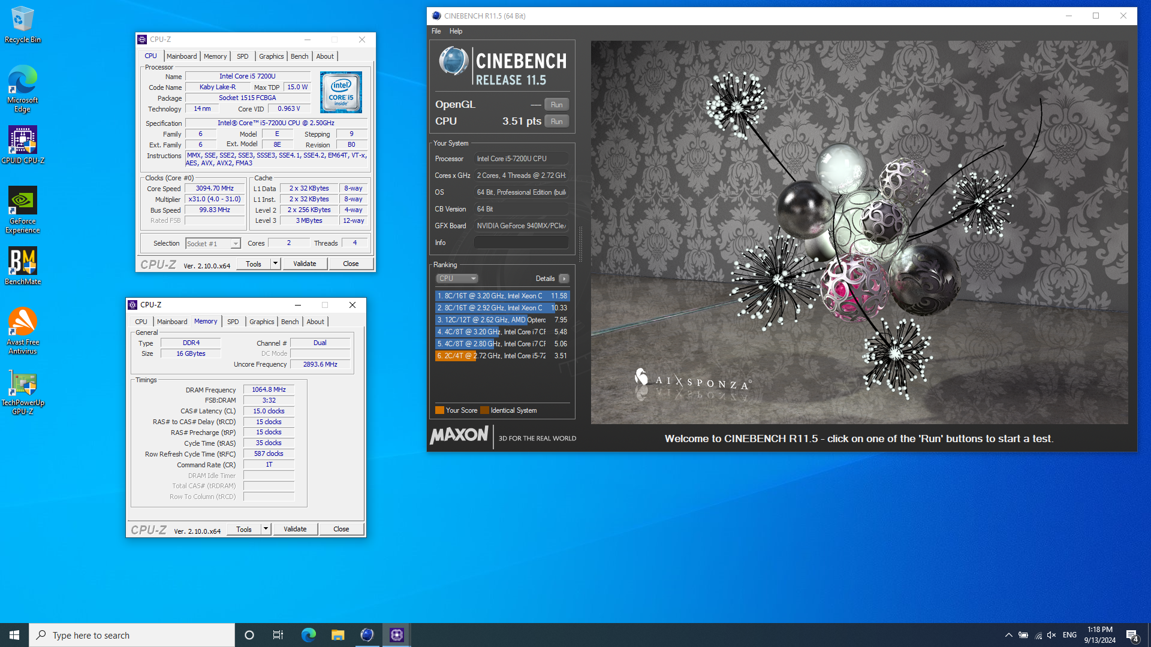Open the Ranking CPU dropdown
Screen dimensions: 1151x647
[457, 279]
